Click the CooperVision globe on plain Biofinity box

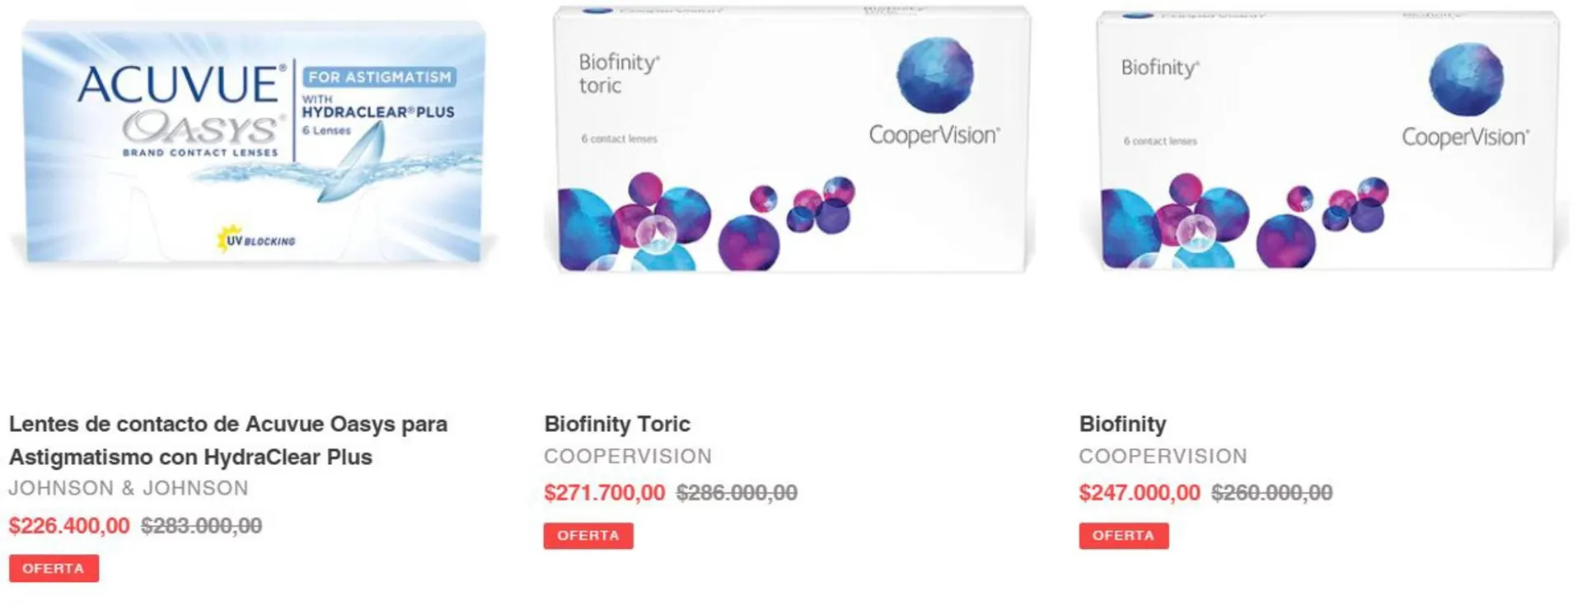(x=1466, y=79)
